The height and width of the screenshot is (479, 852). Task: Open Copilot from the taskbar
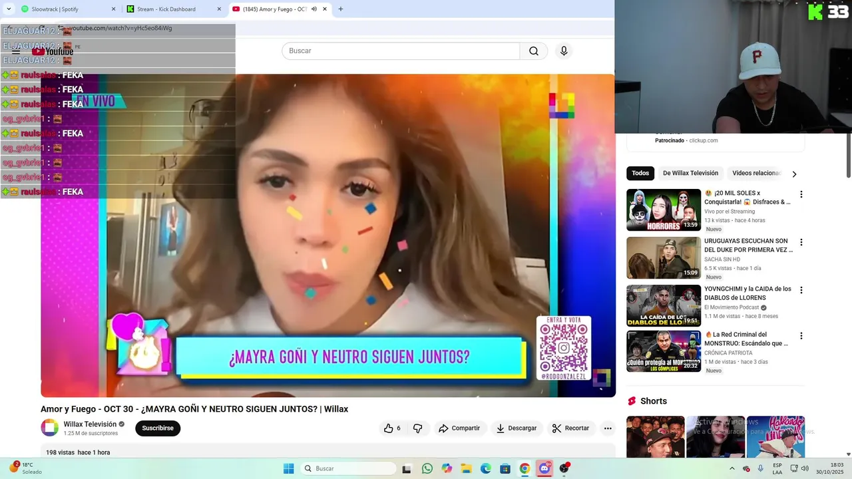447,468
